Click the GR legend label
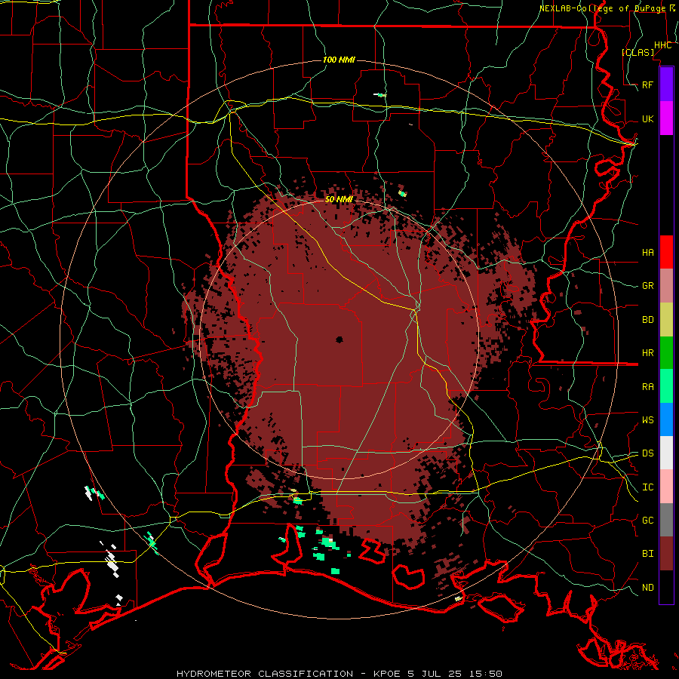The height and width of the screenshot is (679, 679). pos(648,286)
